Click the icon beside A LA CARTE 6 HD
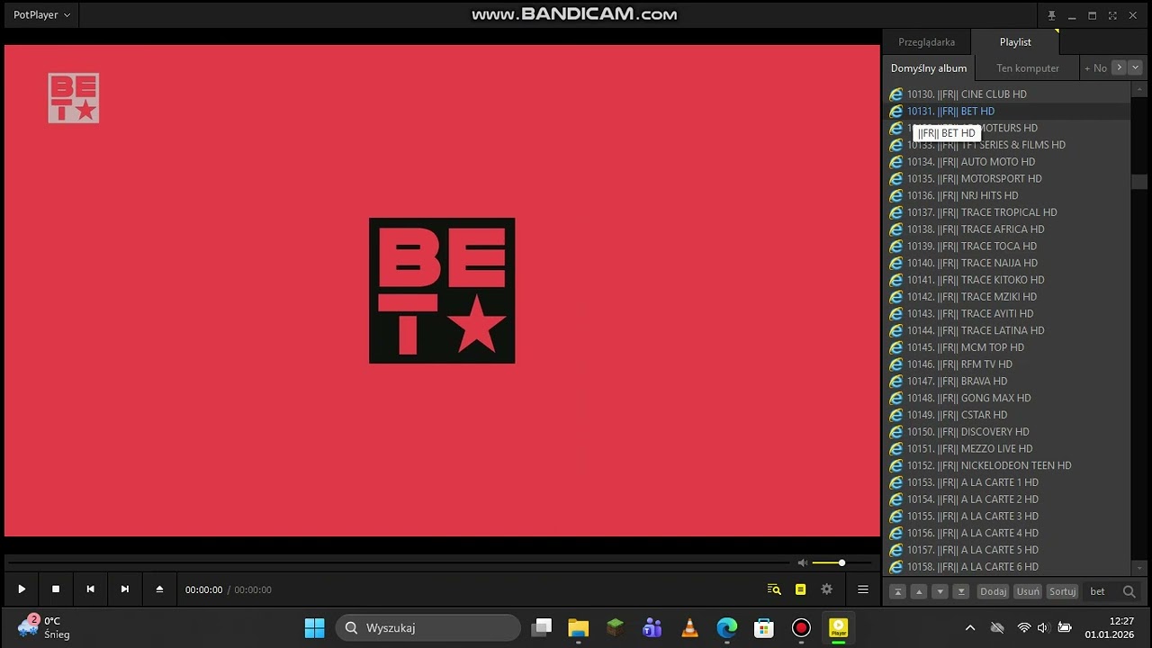The image size is (1152, 648). click(895, 567)
